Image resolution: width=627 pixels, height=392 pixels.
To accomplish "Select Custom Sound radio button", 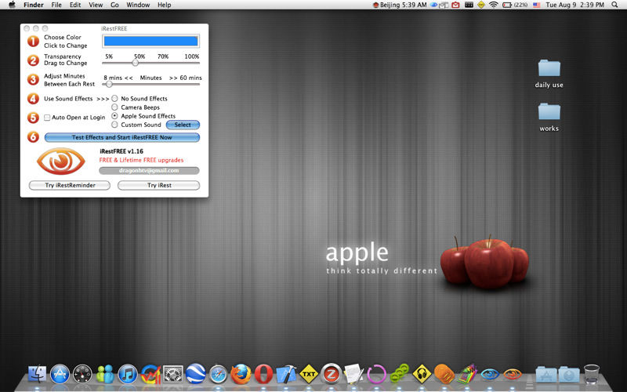I will click(x=114, y=125).
